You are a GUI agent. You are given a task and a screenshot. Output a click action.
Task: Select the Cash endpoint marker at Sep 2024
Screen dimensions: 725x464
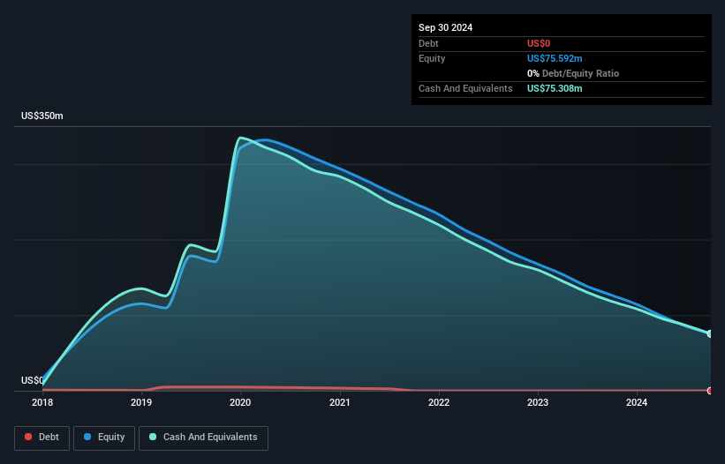[x=710, y=333]
